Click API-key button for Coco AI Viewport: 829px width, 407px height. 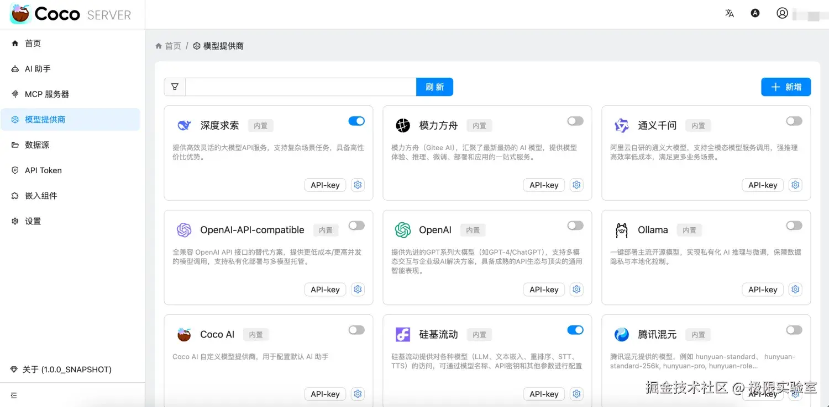[325, 394]
